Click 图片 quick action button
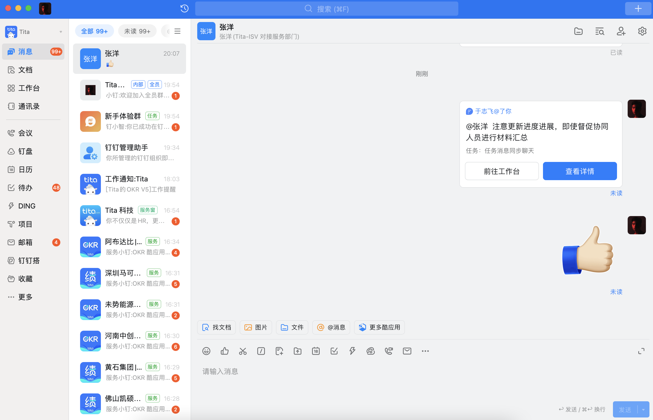 tap(256, 327)
